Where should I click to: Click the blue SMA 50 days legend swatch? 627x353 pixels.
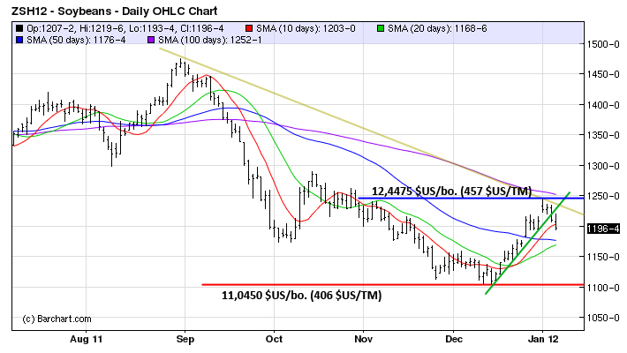(x=20, y=39)
